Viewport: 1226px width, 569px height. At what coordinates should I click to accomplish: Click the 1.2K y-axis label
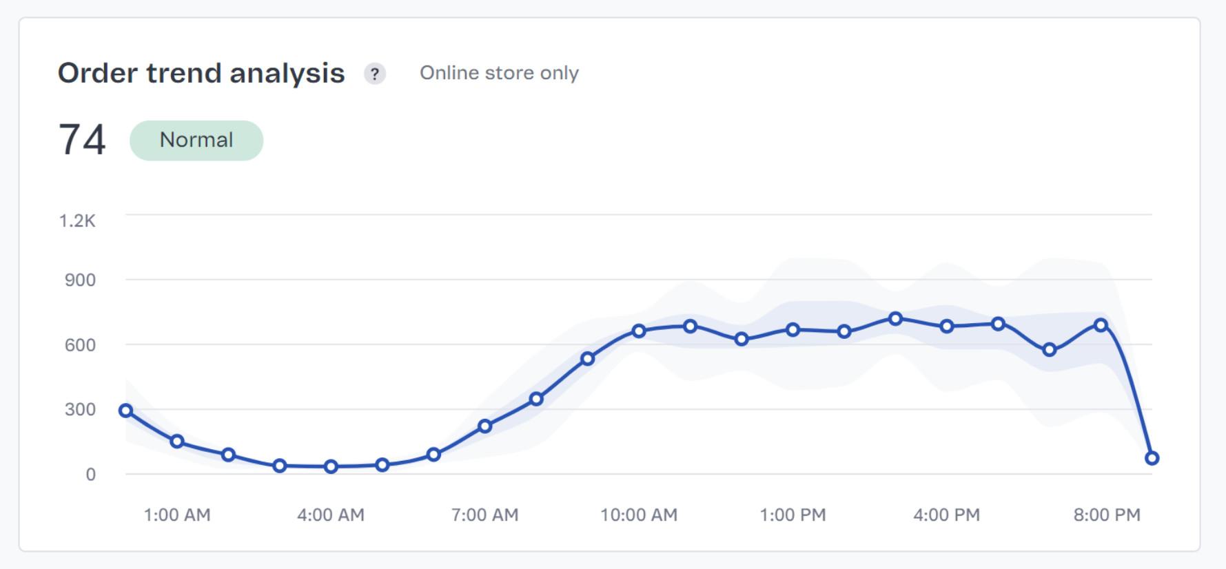77,221
